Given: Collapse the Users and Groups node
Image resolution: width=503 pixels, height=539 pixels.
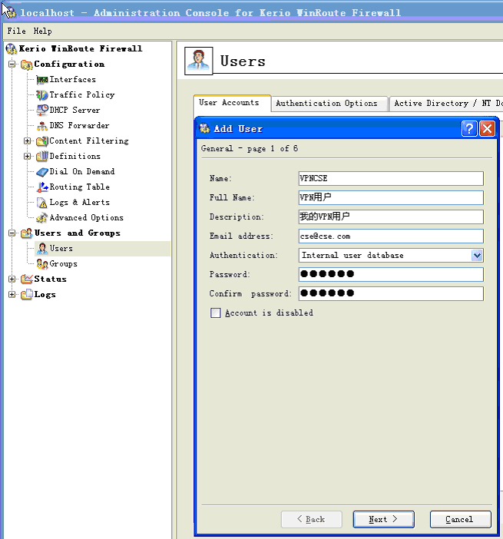Looking at the screenshot, I should pos(12,233).
